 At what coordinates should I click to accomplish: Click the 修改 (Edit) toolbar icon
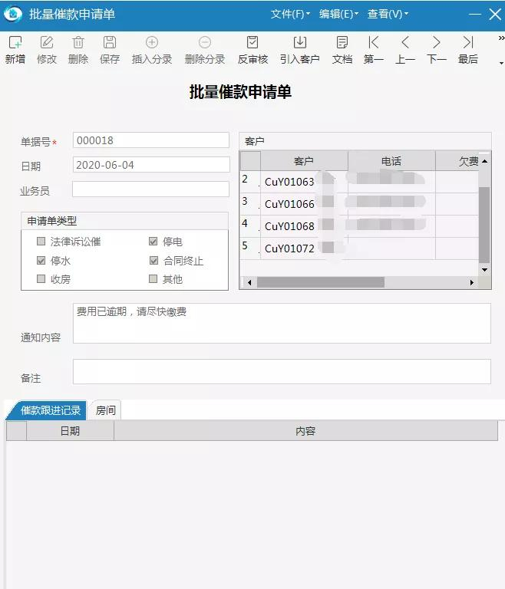click(47, 42)
